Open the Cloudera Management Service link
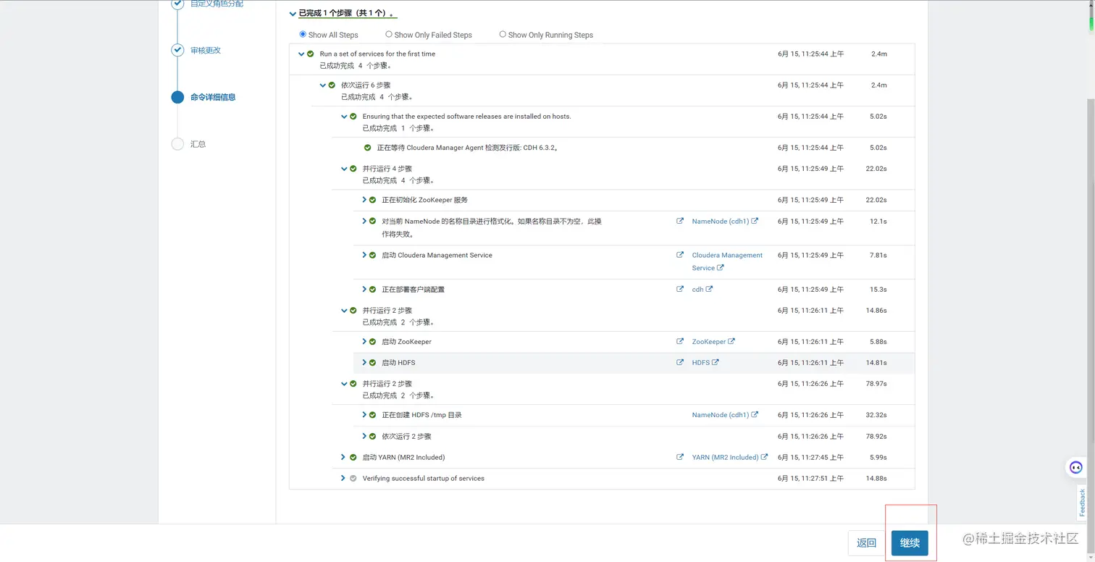Image resolution: width=1095 pixels, height=562 pixels. (727, 261)
